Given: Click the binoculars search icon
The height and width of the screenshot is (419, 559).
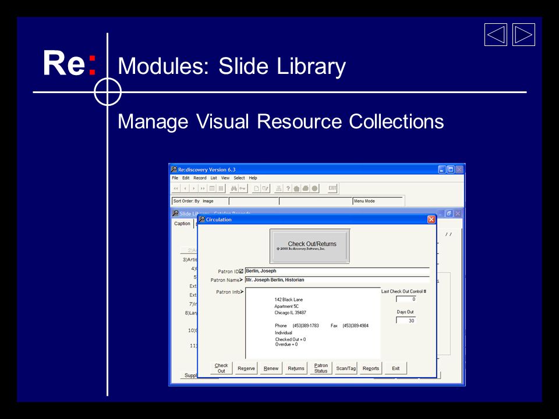Looking at the screenshot, I should click(234, 189).
